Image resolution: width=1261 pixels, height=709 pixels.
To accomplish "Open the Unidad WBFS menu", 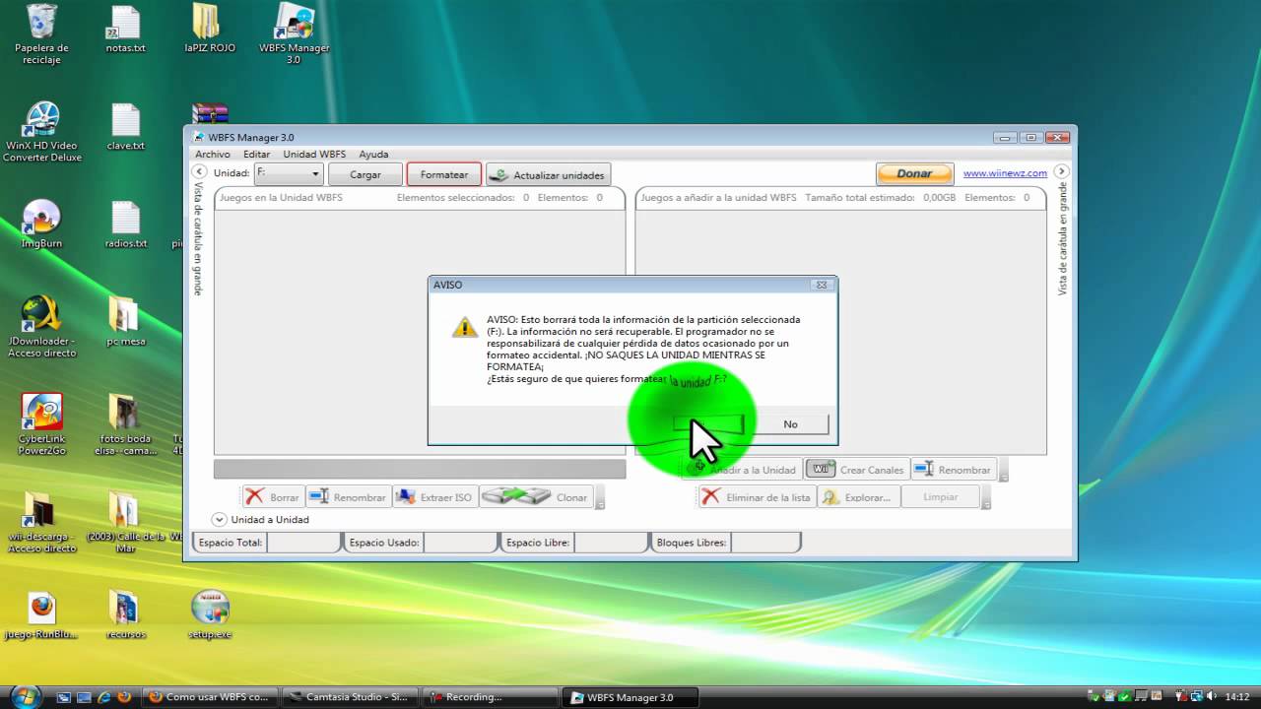I will tap(314, 155).
